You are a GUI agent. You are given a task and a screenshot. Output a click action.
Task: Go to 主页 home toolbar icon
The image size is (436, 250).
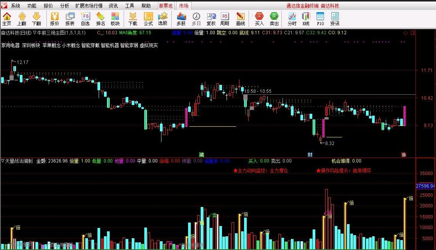7,19
